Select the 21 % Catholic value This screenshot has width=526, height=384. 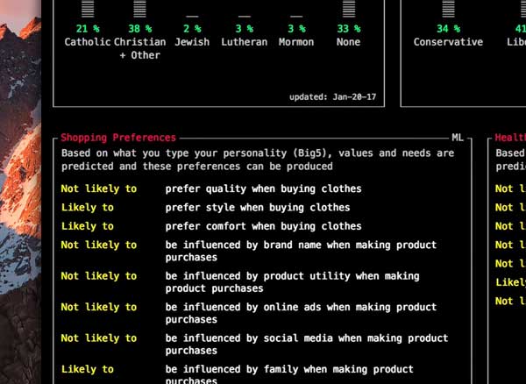tap(88, 29)
